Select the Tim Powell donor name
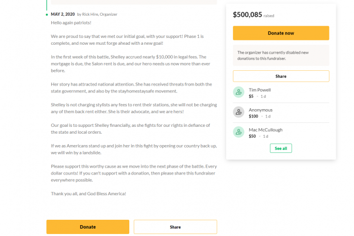This screenshot has height=236, width=354. pyautogui.click(x=260, y=90)
